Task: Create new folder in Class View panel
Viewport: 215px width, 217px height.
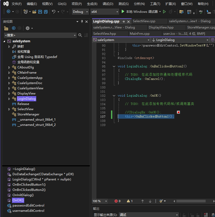Action: (6, 28)
